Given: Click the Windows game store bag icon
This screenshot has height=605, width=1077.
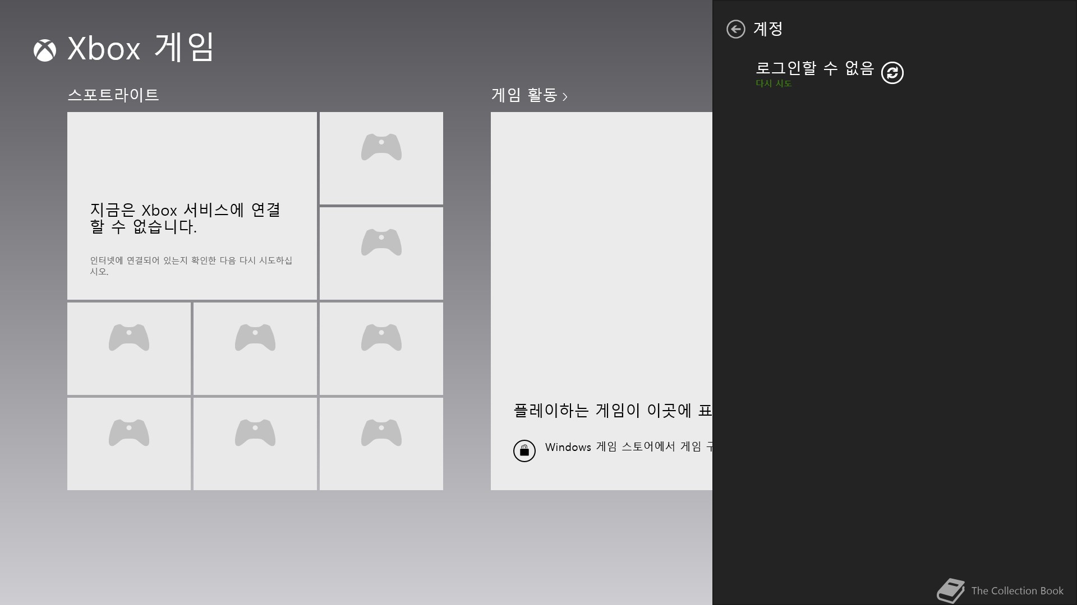Looking at the screenshot, I should [x=524, y=450].
